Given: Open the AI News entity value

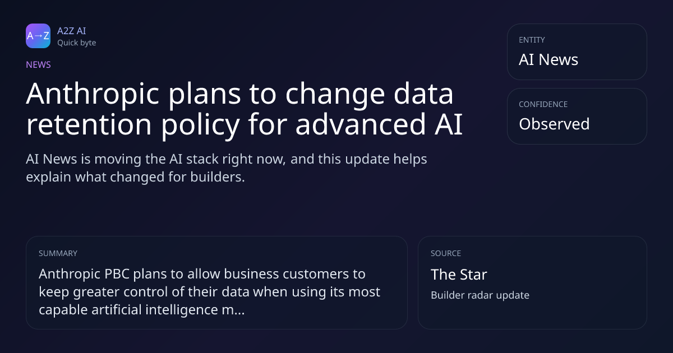Looking at the screenshot, I should click(548, 59).
